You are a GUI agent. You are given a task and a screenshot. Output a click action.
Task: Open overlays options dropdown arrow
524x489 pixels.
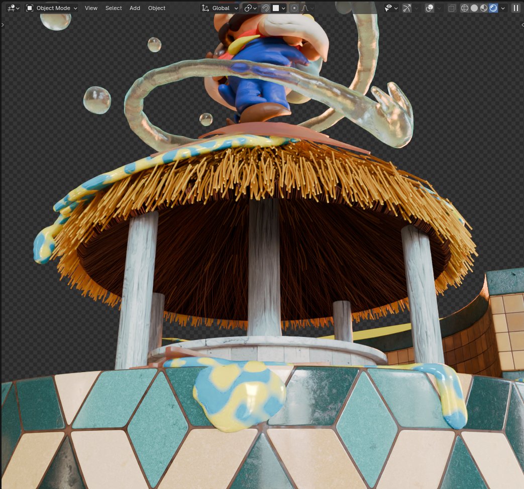(439, 8)
